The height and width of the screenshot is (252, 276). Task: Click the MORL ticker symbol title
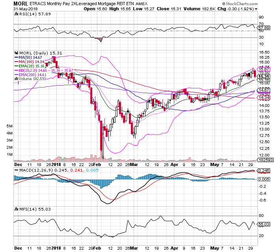pyautogui.click(x=21, y=4)
